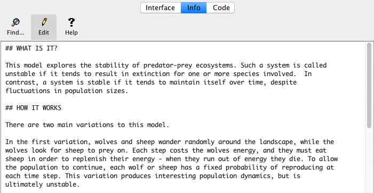Viewport: 374px width, 193px height.
Task: Open the Code tab
Action: (x=220, y=7)
